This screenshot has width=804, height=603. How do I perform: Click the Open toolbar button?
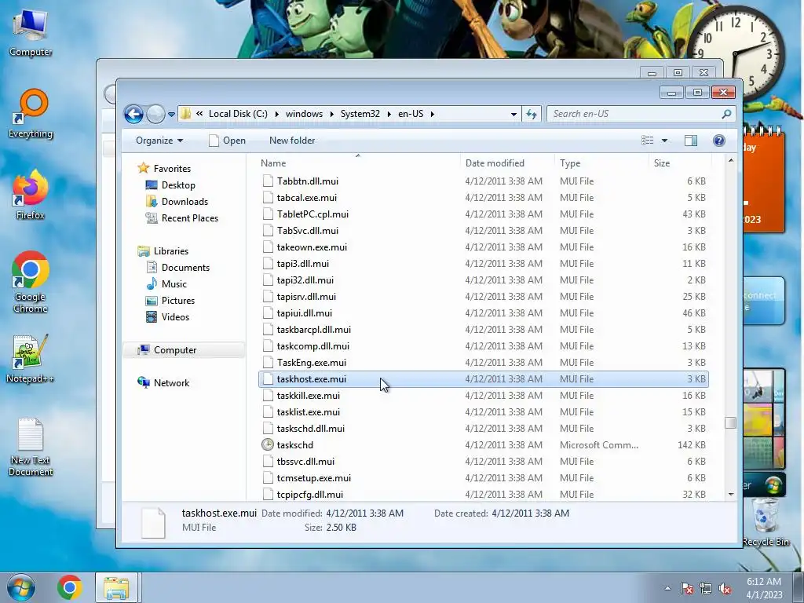(227, 141)
